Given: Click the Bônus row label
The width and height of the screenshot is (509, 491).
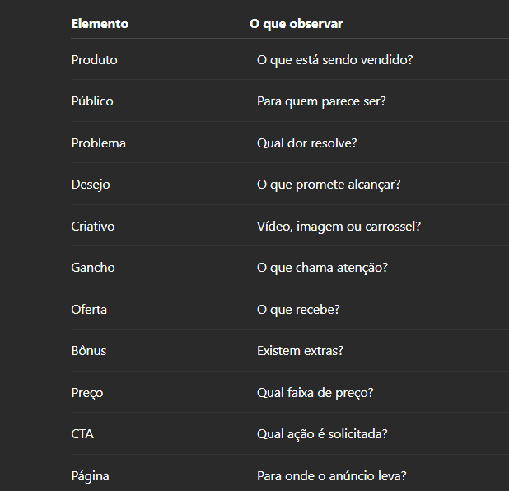Looking at the screenshot, I should pos(89,351).
